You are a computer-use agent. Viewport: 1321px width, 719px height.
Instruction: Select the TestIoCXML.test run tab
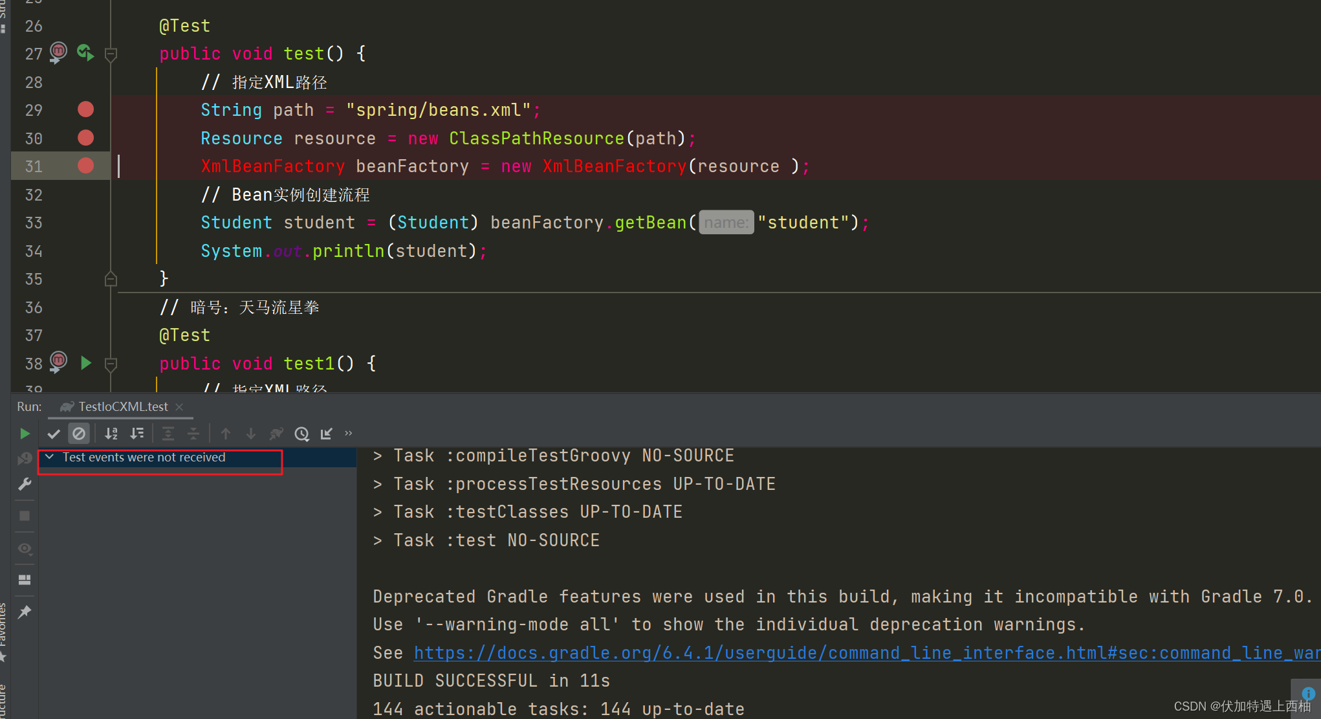point(123,406)
